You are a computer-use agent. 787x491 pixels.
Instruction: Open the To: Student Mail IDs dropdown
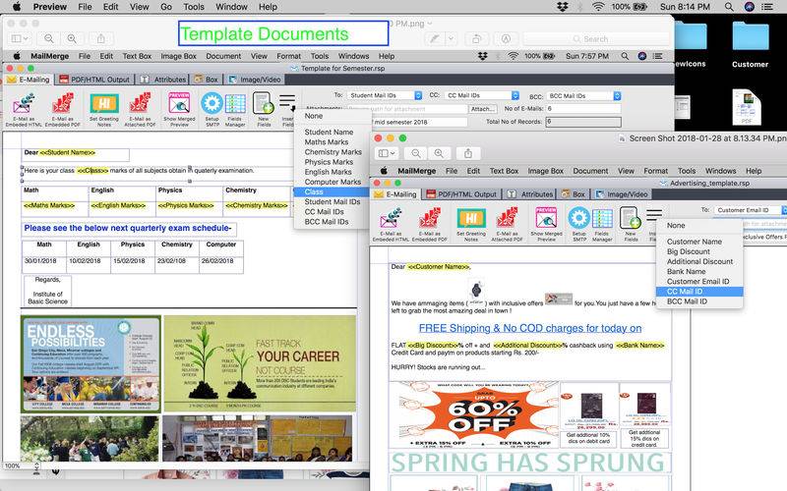pos(385,95)
